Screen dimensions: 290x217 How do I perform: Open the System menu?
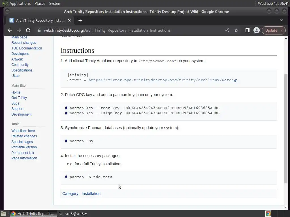[x=55, y=3]
